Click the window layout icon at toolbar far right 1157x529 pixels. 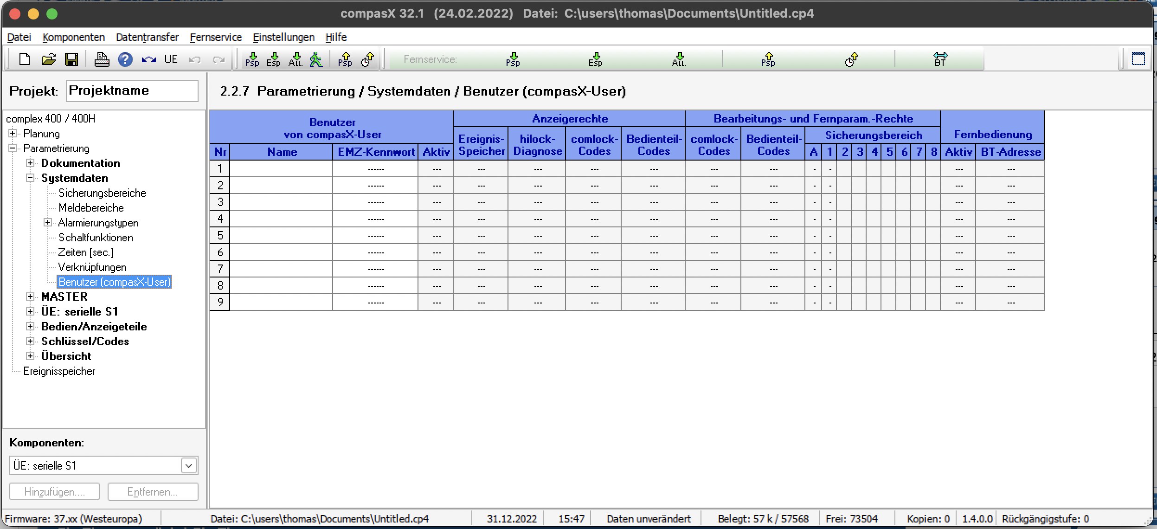pyautogui.click(x=1138, y=59)
